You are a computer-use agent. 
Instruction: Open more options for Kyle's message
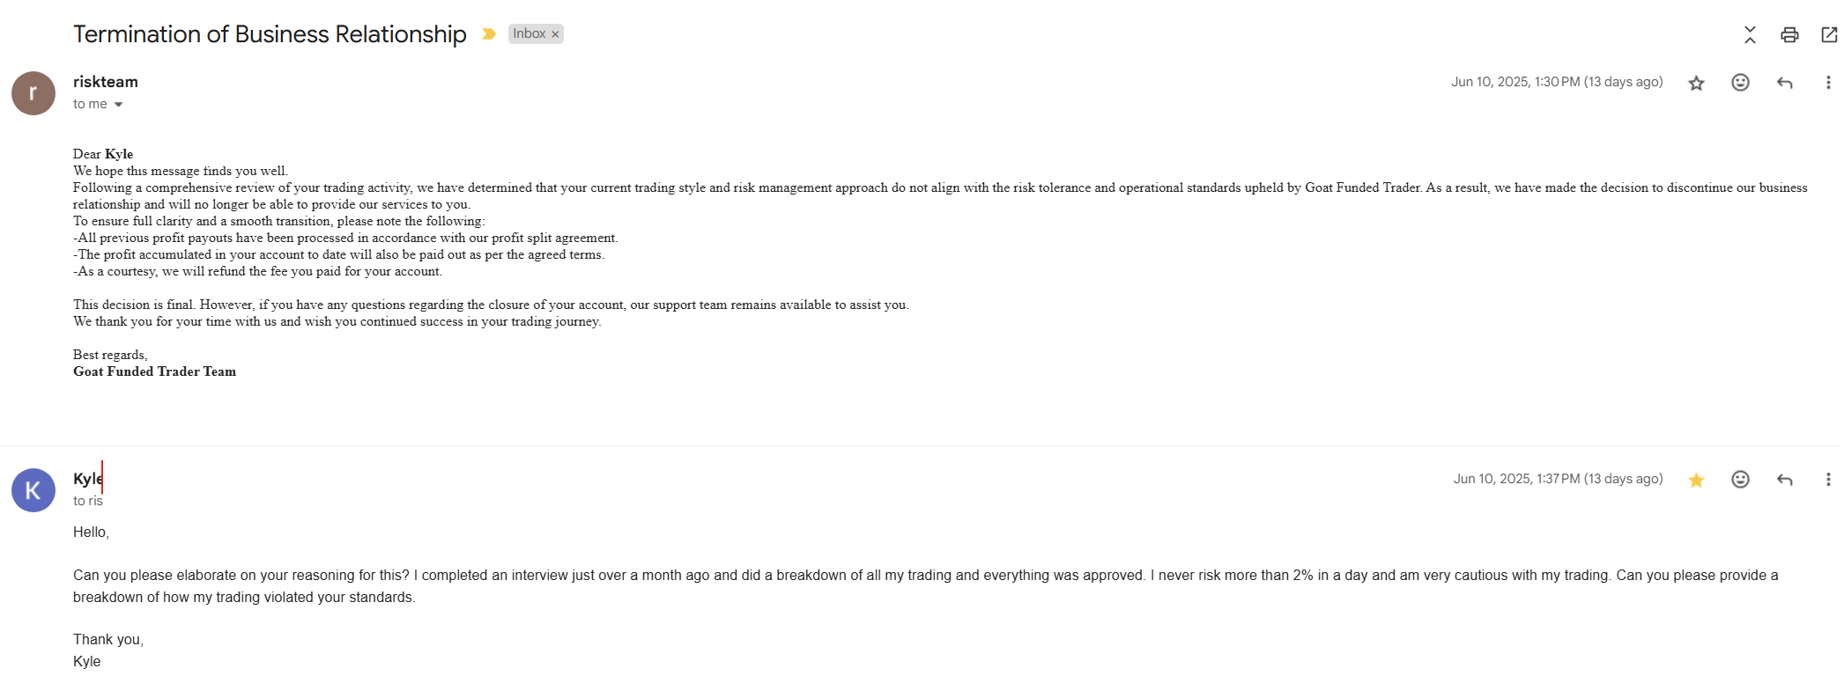click(x=1828, y=480)
